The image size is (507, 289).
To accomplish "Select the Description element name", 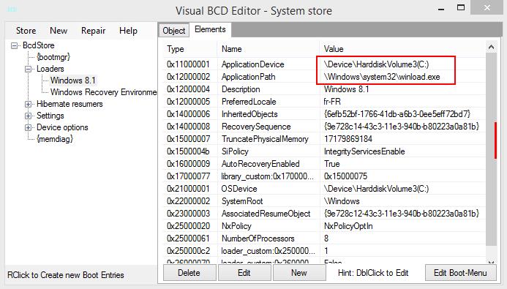I will 241,89.
